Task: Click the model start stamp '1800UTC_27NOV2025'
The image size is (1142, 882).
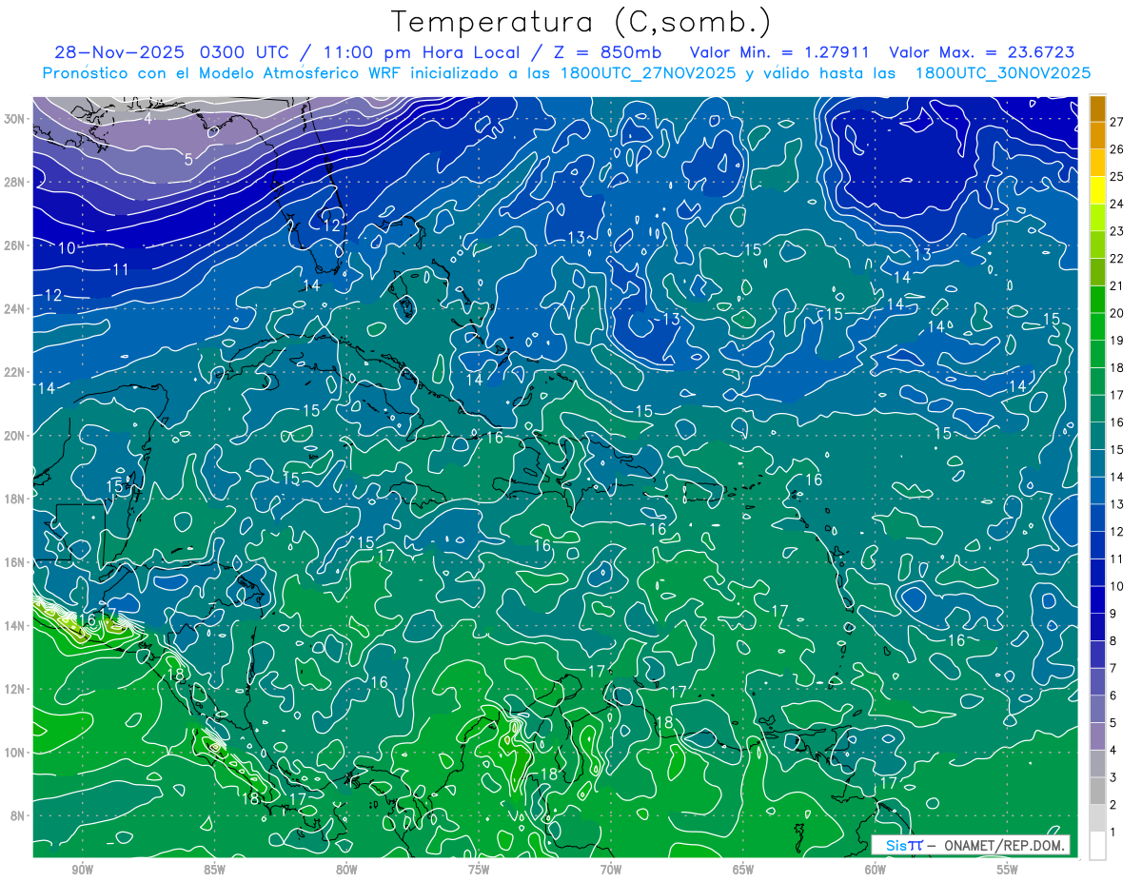Action: (x=647, y=73)
